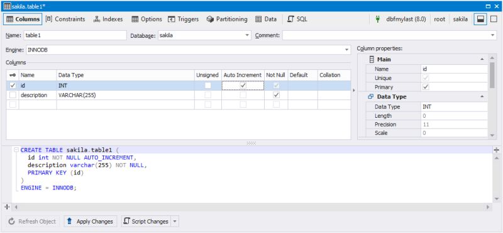503x233 pixels.
Task: Click the Refresh Object button
Action: [x=33, y=222]
